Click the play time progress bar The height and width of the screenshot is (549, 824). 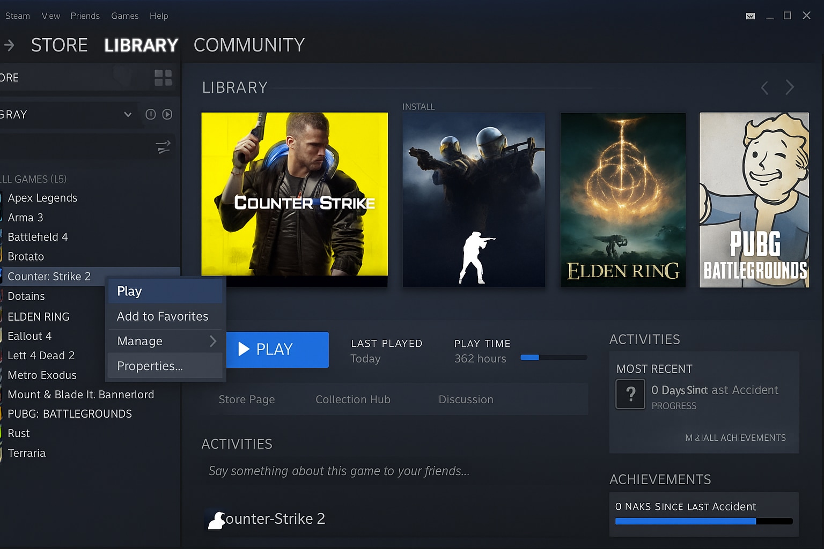(x=554, y=358)
